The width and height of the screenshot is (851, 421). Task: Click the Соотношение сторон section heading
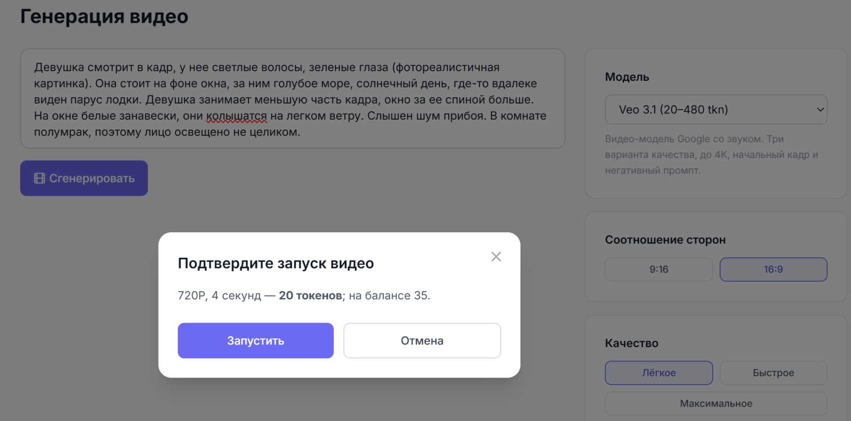[x=665, y=240]
